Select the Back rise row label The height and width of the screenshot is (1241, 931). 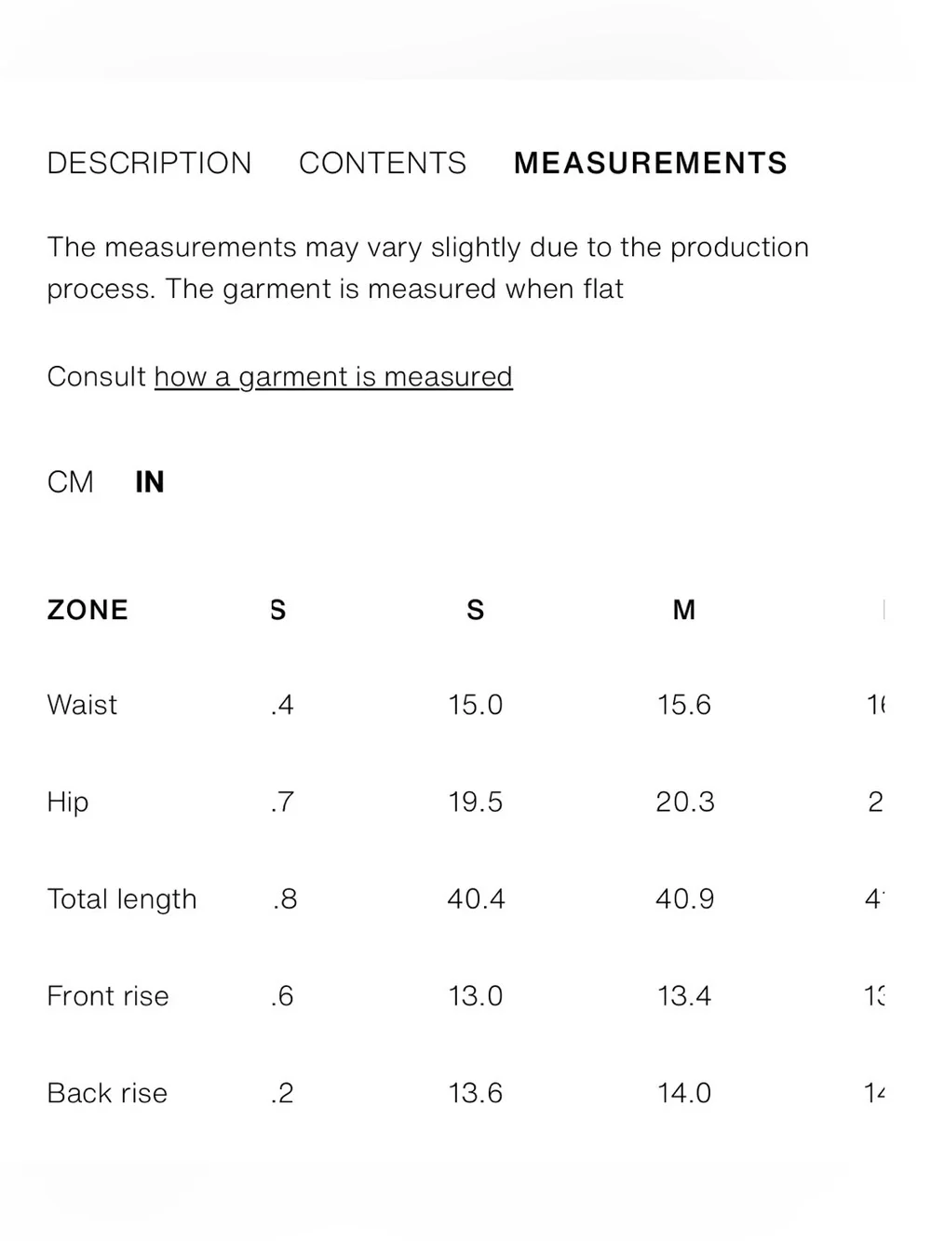pos(107,1093)
